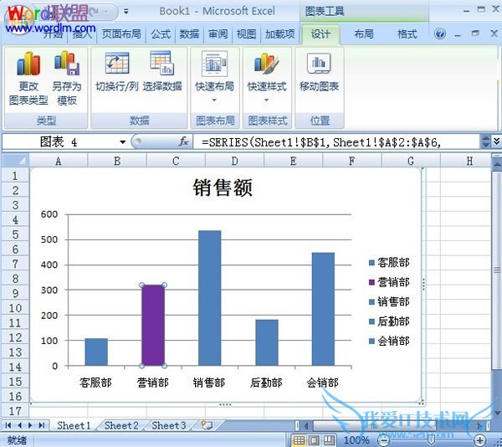This screenshot has width=502, height=447.
Task: Switch to the 页面布局 ribbon tab
Action: pyautogui.click(x=121, y=34)
